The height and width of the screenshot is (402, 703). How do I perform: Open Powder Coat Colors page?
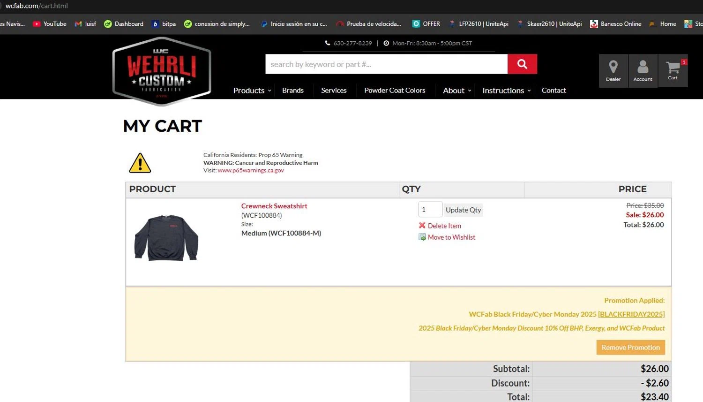(x=395, y=91)
